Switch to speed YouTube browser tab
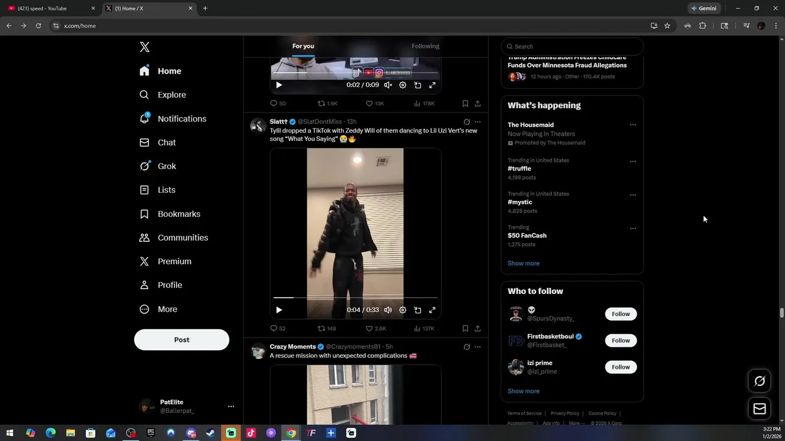The height and width of the screenshot is (441, 785). [52, 9]
